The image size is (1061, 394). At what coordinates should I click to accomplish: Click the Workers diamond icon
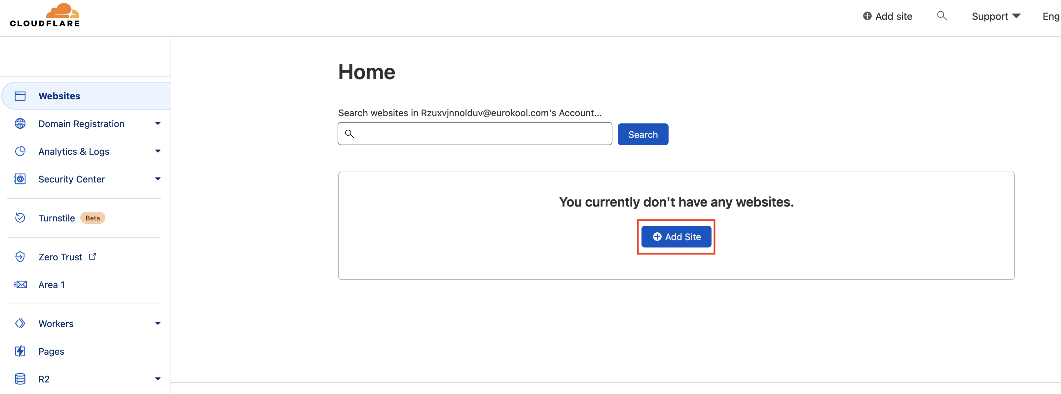coord(20,324)
